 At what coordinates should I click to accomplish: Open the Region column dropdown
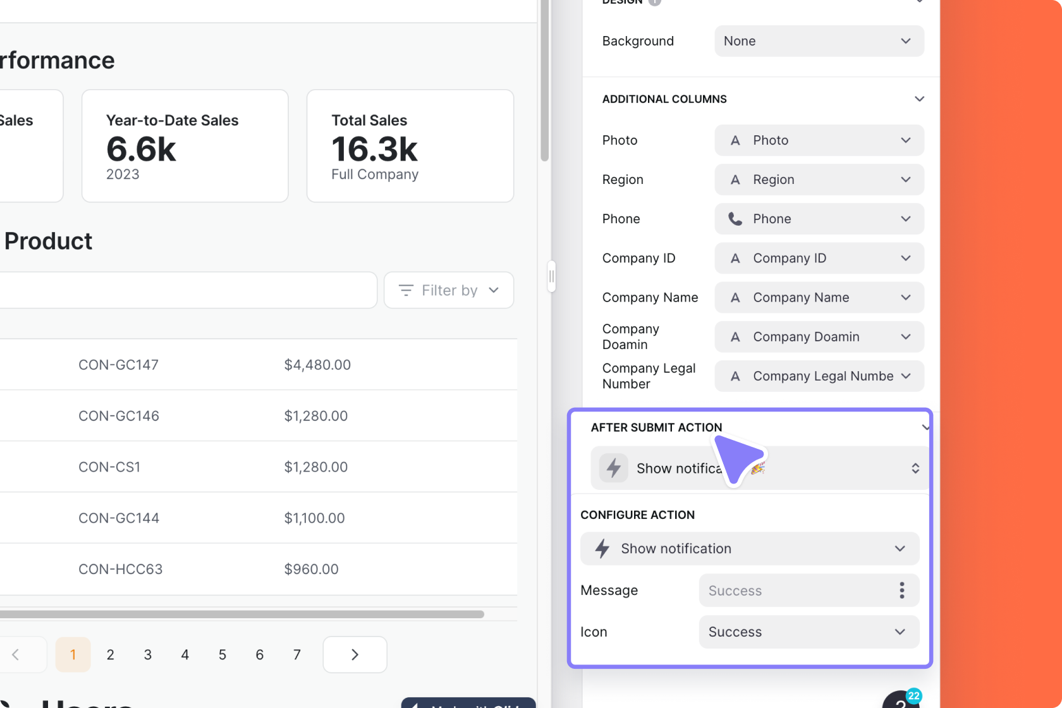819,180
